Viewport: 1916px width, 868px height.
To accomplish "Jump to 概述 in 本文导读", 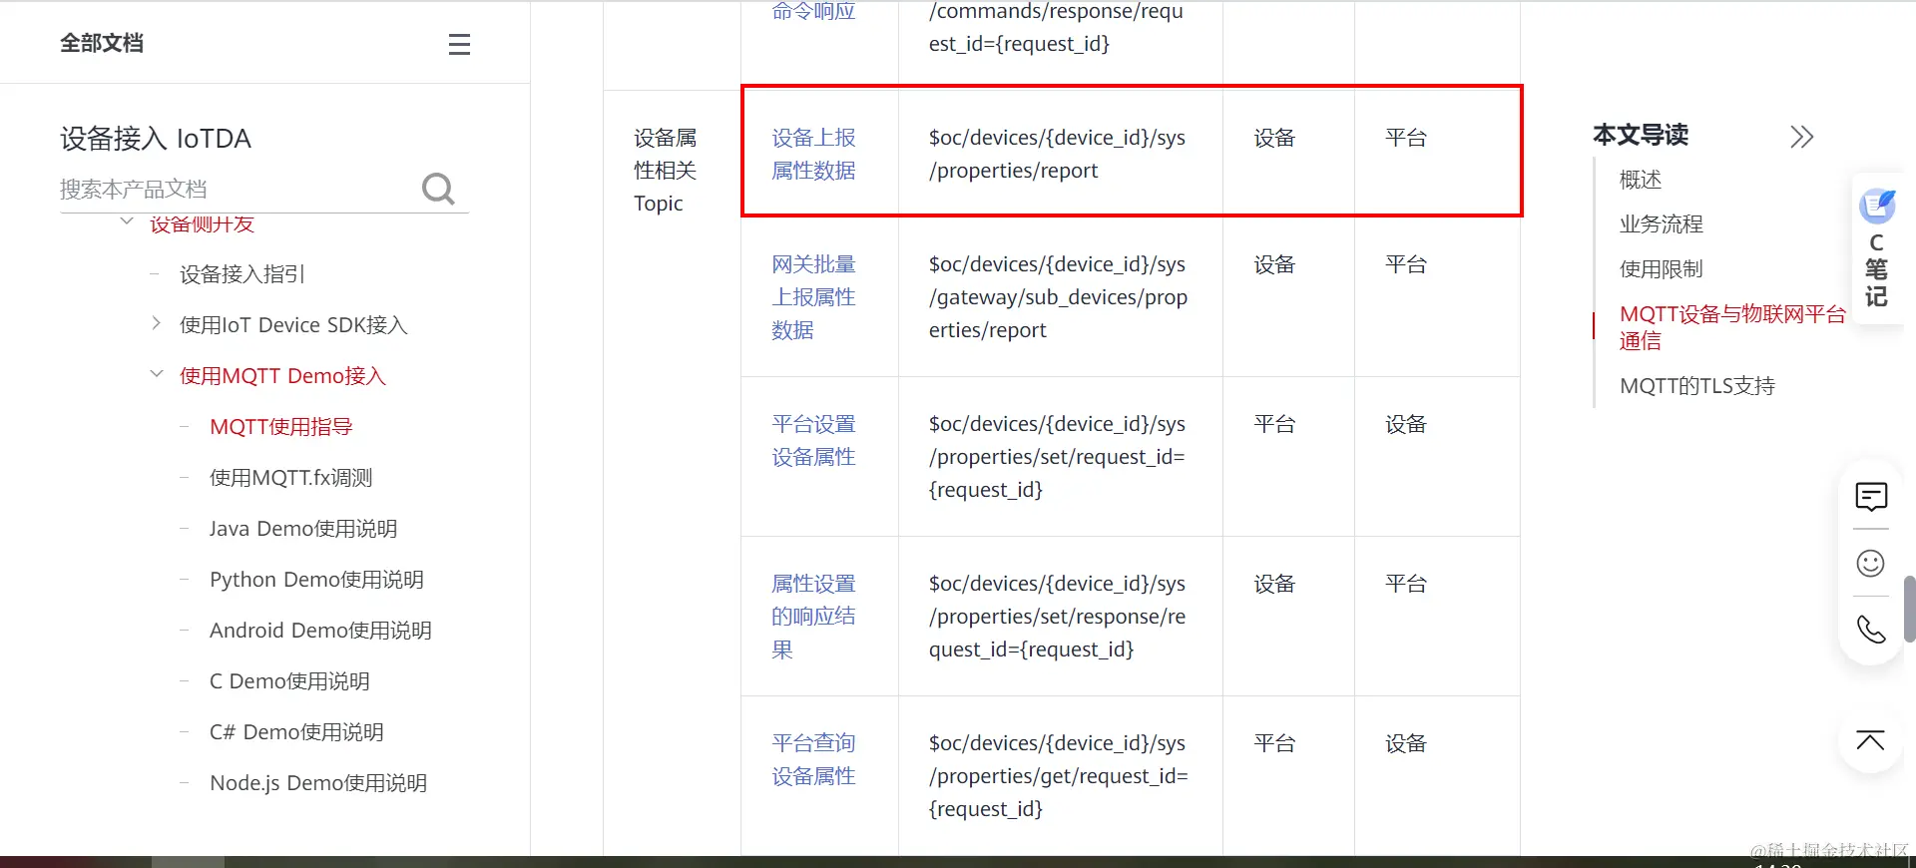I will point(1640,180).
